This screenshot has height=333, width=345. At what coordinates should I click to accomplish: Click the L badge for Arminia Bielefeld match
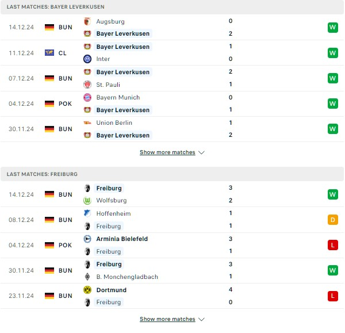(332, 245)
